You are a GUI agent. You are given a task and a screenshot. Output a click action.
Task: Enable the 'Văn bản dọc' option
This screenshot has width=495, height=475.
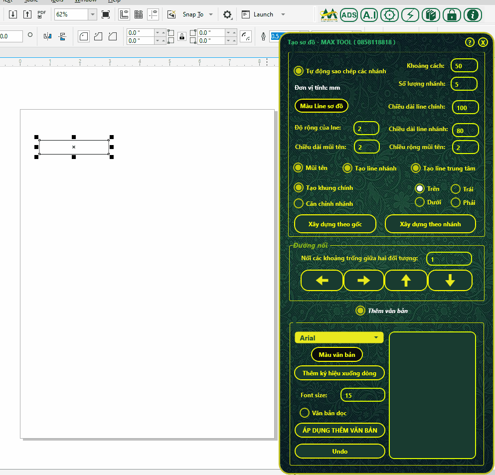305,413
